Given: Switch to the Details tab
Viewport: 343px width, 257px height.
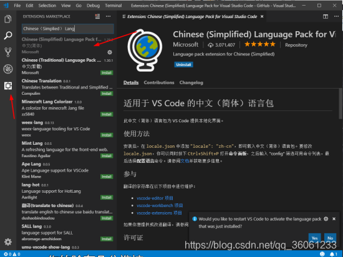Looking at the screenshot, I should coord(131,83).
